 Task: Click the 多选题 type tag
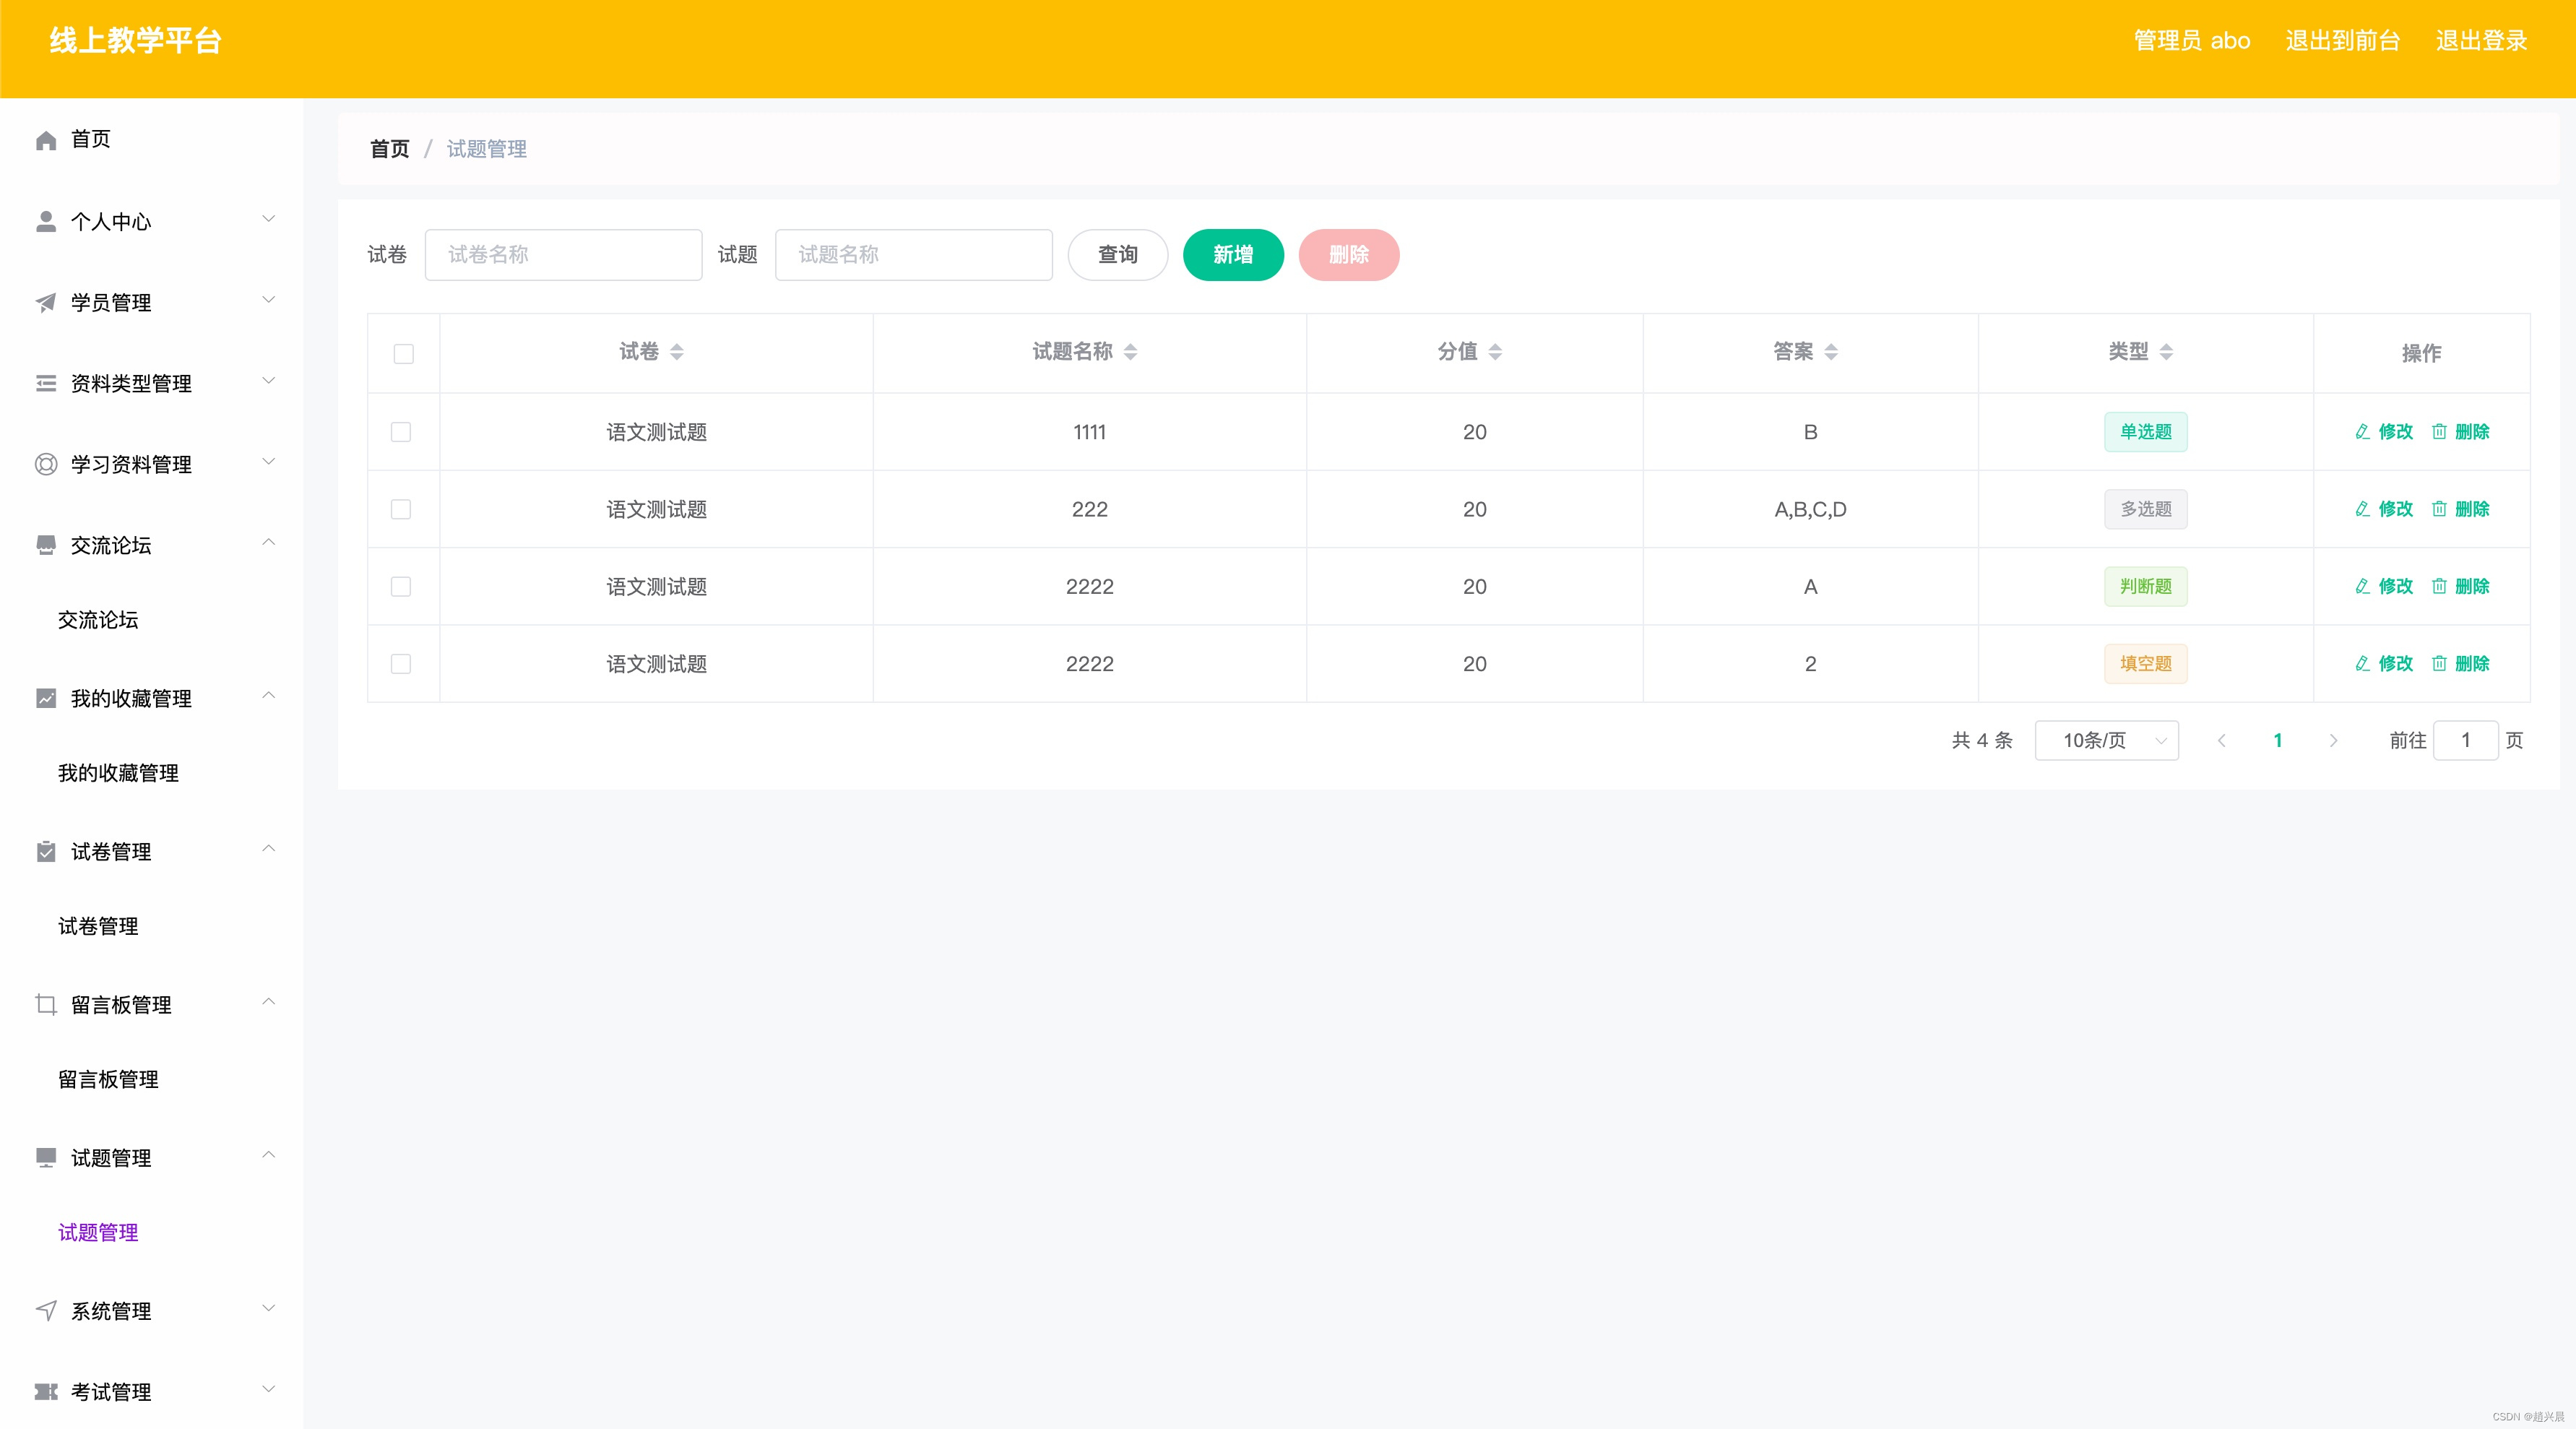pos(2146,509)
